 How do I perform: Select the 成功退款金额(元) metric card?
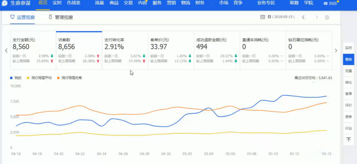[x=217, y=50]
